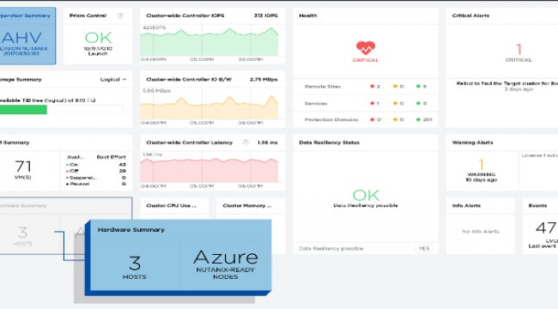Click the Cluster-wide Controller IOPS chart
This screenshot has height=309, width=558.
(209, 41)
